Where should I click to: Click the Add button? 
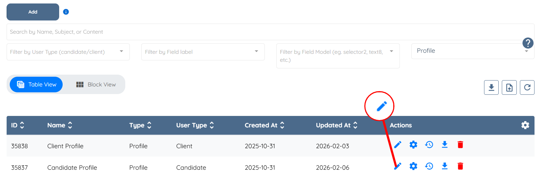33,12
